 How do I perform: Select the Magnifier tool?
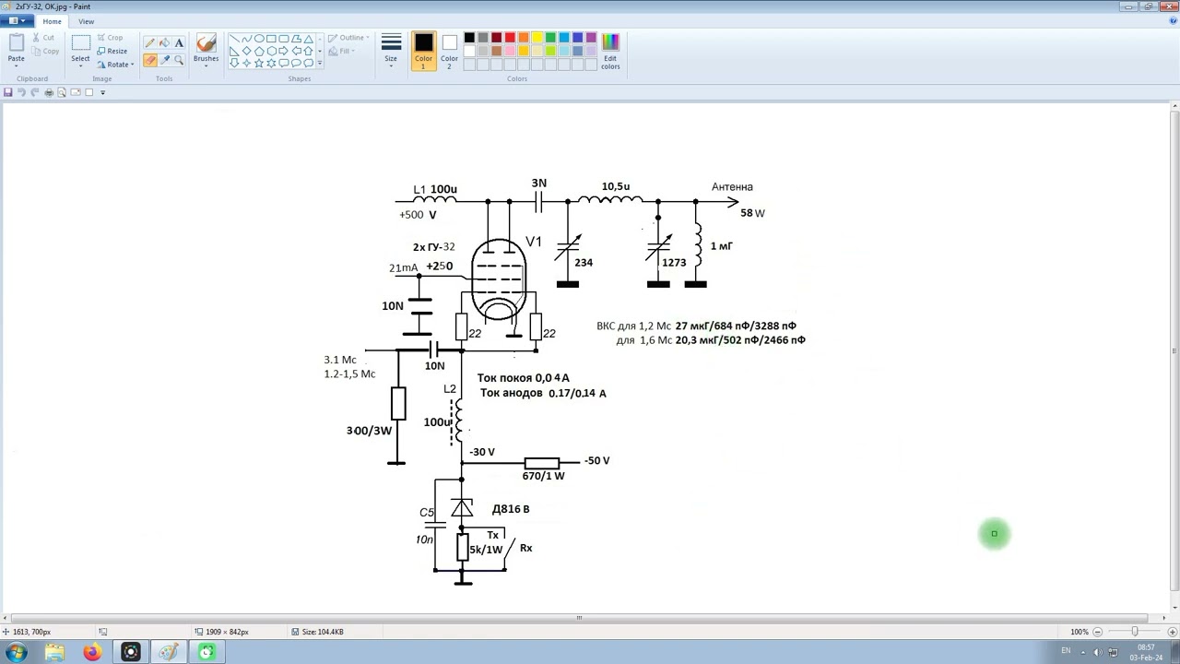point(179,60)
